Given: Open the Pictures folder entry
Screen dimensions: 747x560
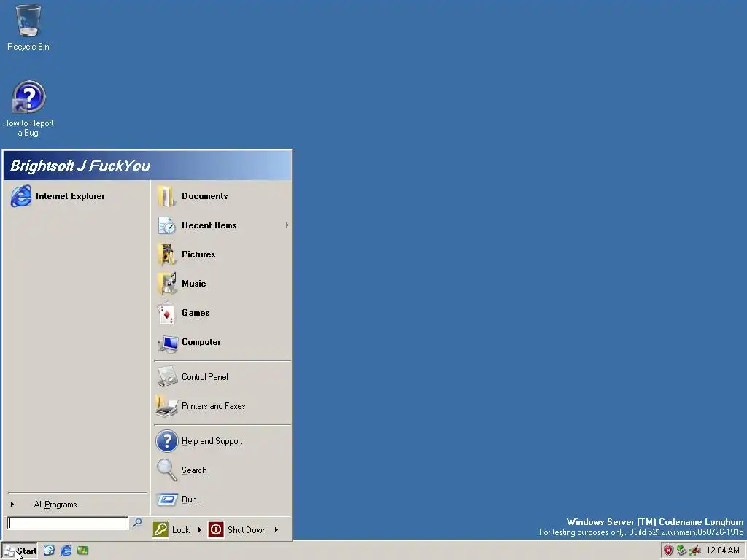Looking at the screenshot, I should point(222,254).
